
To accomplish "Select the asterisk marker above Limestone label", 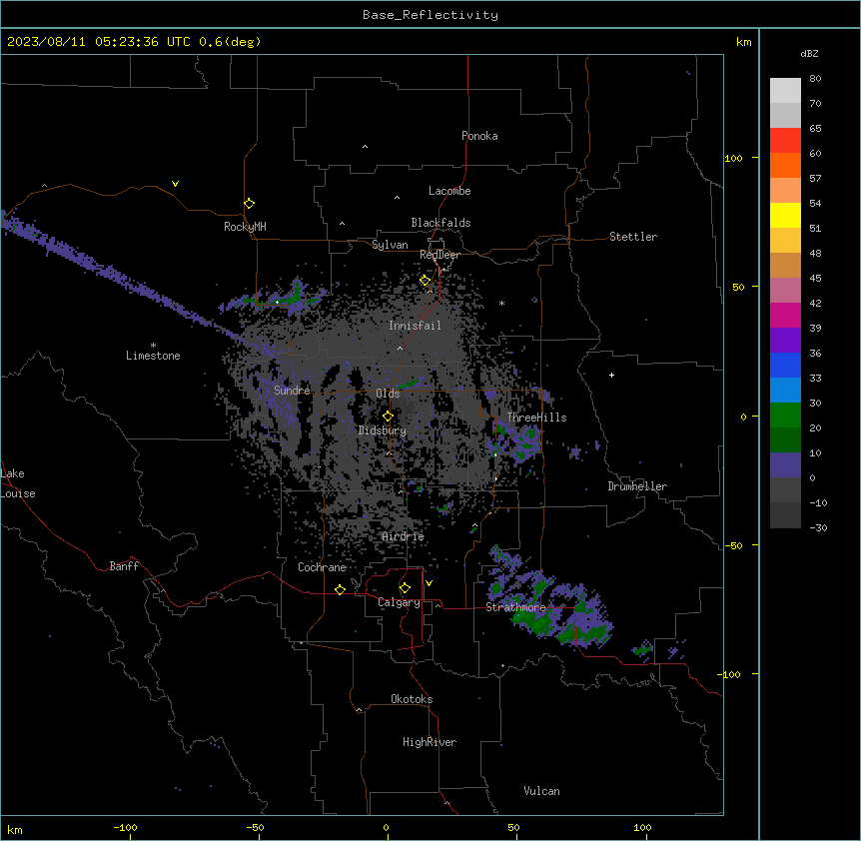I will pyautogui.click(x=153, y=346).
